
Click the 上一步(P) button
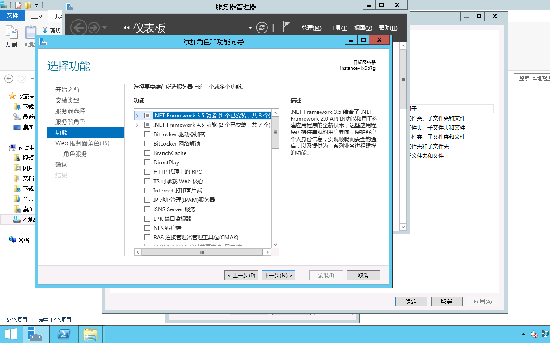pyautogui.click(x=241, y=275)
